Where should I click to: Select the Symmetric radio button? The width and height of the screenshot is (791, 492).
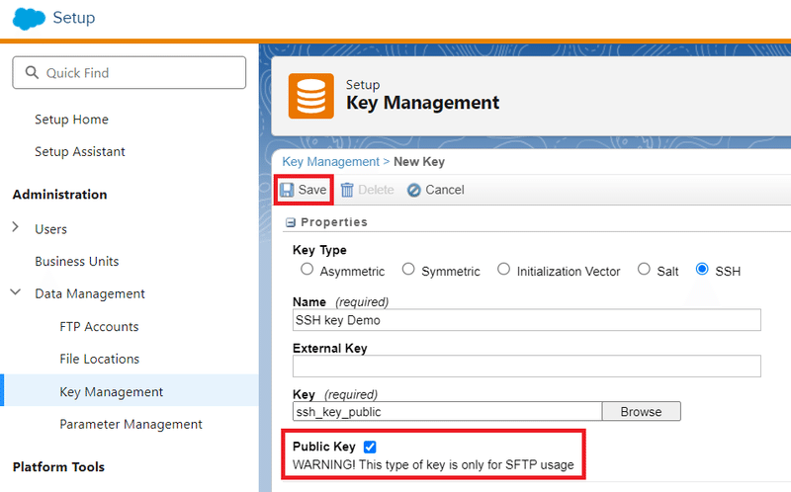(408, 269)
